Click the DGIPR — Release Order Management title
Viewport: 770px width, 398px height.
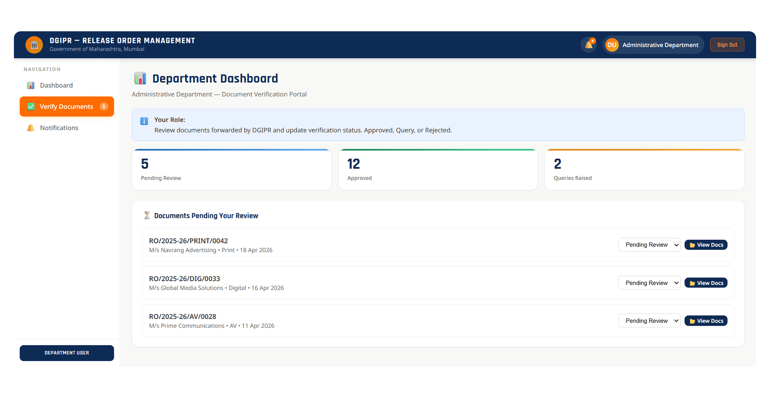(x=122, y=41)
